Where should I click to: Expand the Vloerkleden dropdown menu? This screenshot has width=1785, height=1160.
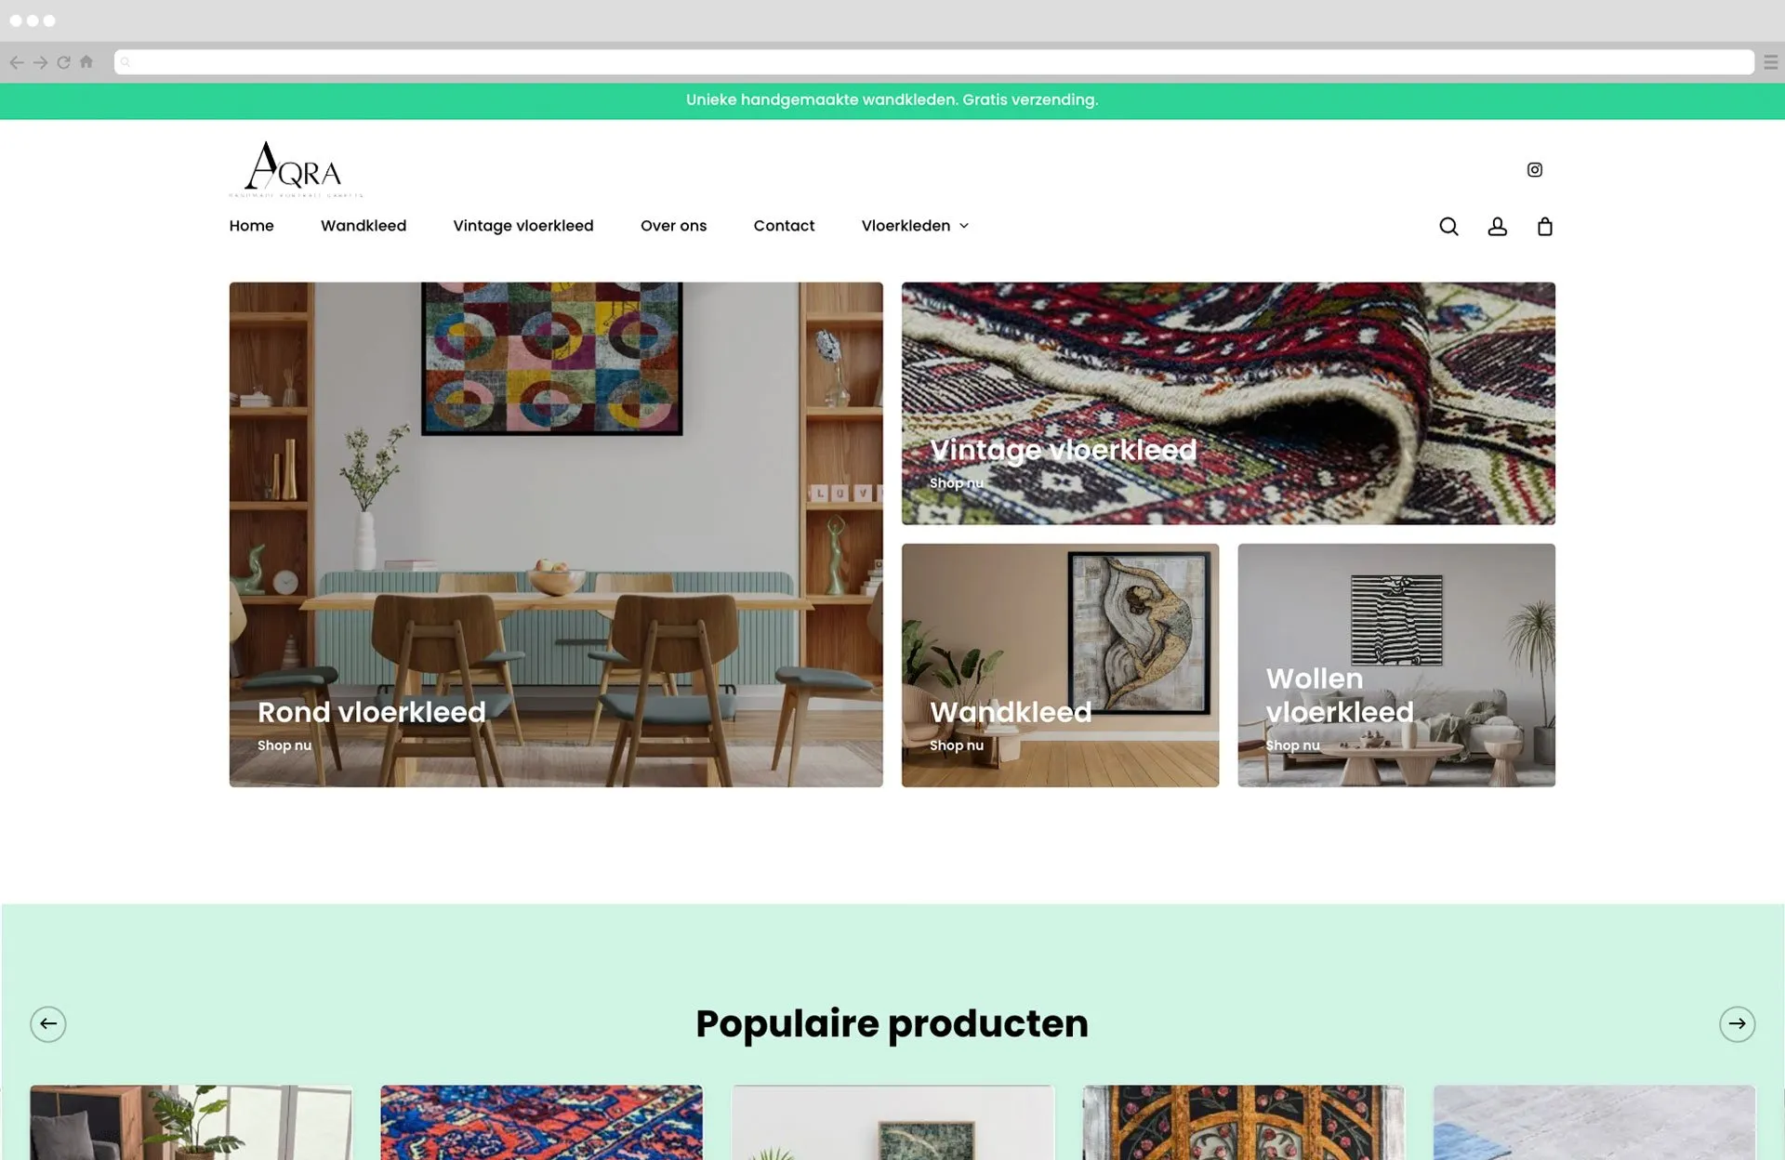(915, 226)
